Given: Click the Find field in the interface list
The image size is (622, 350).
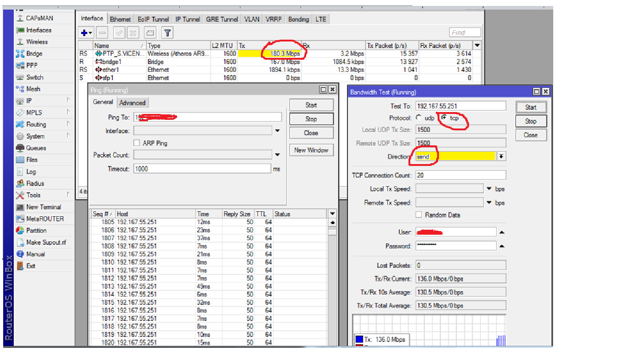Looking at the screenshot, I should tap(465, 32).
